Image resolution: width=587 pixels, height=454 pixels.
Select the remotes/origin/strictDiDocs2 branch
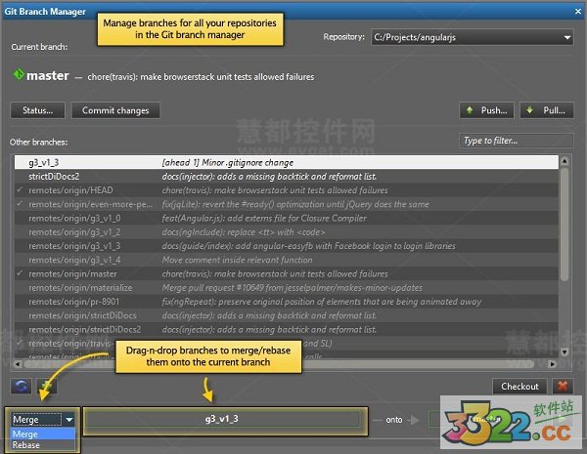click(x=287, y=329)
